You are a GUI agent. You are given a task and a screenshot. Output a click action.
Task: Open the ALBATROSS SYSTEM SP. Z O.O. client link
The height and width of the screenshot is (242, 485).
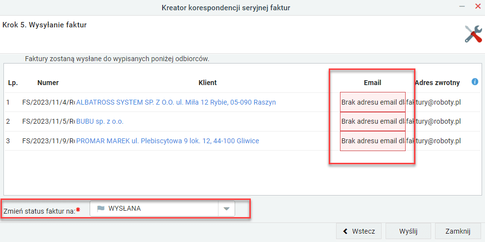176,102
